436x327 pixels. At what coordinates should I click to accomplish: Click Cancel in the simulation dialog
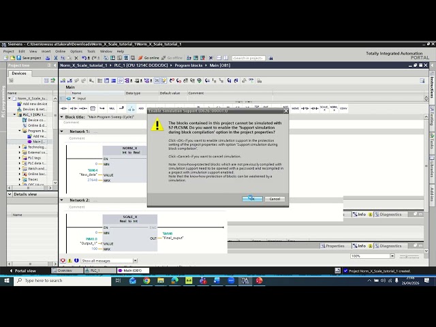275,199
